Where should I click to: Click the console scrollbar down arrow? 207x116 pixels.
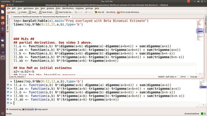click(203, 105)
